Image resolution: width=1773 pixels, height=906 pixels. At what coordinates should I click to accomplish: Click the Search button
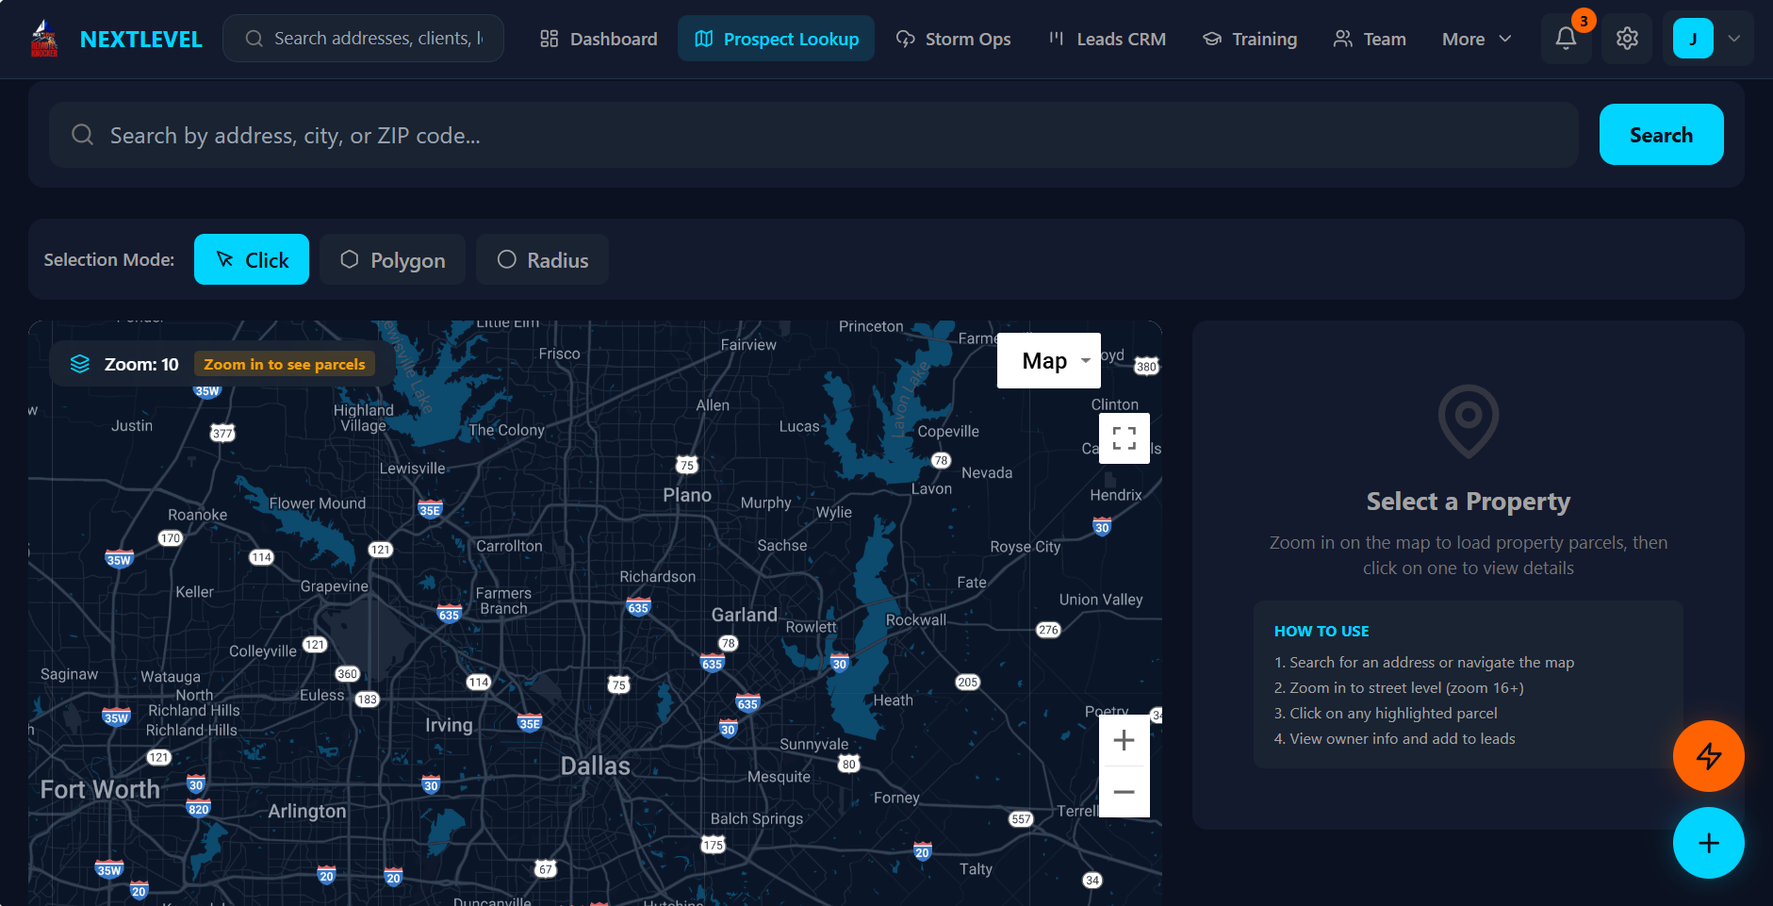click(x=1660, y=134)
